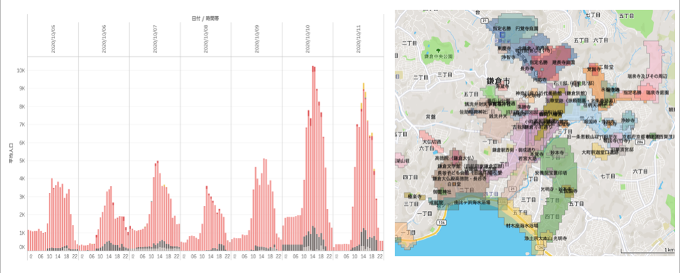The image size is (680, 273).
Task: Click the 材木座海水浴場 map label
Action: click(x=522, y=226)
